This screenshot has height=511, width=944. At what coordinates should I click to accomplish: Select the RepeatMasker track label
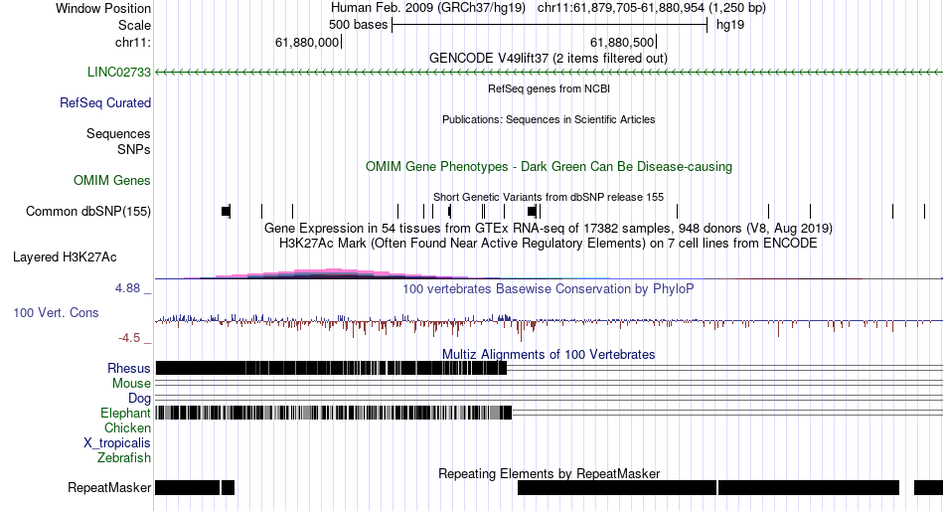pyautogui.click(x=109, y=487)
